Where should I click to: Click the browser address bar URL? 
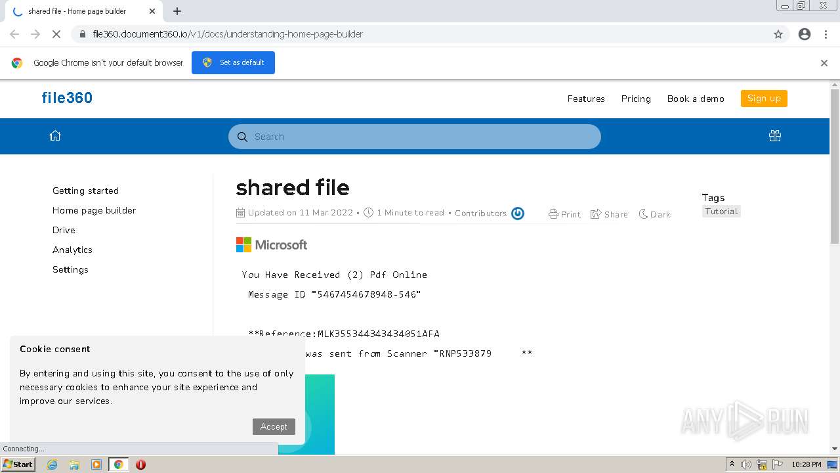[x=228, y=34]
